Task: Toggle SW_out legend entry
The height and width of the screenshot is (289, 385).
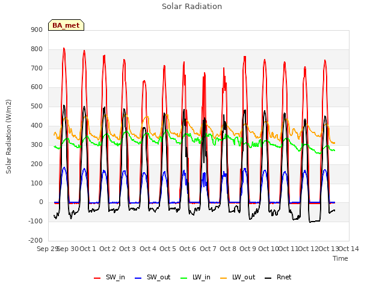Action: pyautogui.click(x=152, y=277)
